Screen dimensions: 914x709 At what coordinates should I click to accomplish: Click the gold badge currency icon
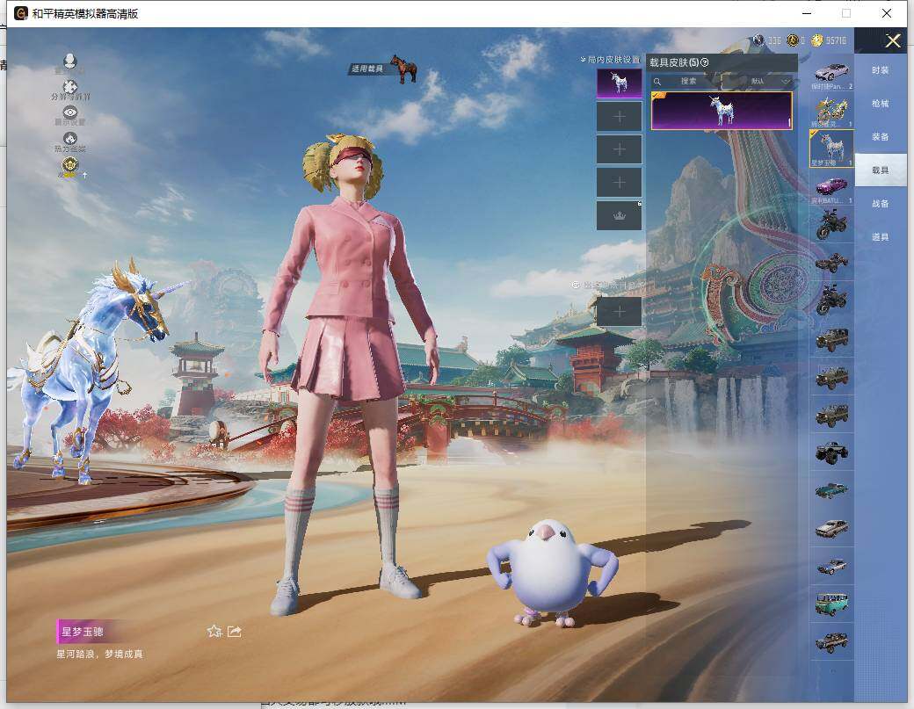[793, 40]
